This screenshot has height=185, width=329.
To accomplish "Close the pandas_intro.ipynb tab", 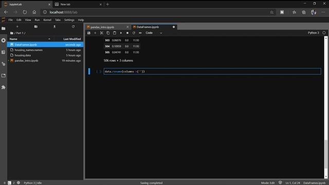I will [x=127, y=27].
